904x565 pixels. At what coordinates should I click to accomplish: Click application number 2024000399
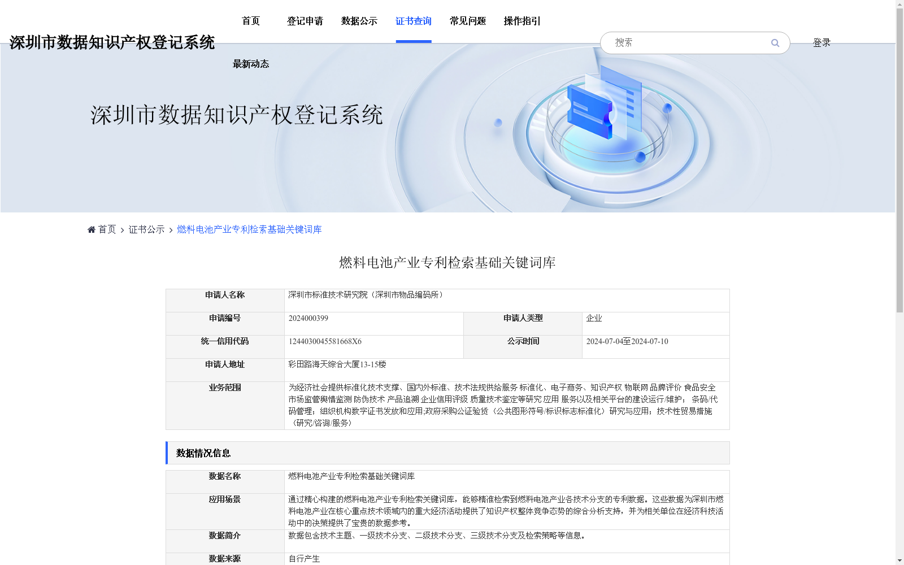tap(308, 318)
